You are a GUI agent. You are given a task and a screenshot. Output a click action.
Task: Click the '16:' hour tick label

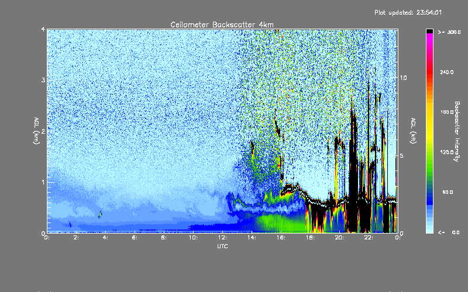[x=281, y=238]
